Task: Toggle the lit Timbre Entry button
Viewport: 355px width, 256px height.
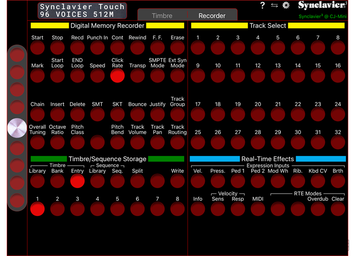Action: pos(77,181)
